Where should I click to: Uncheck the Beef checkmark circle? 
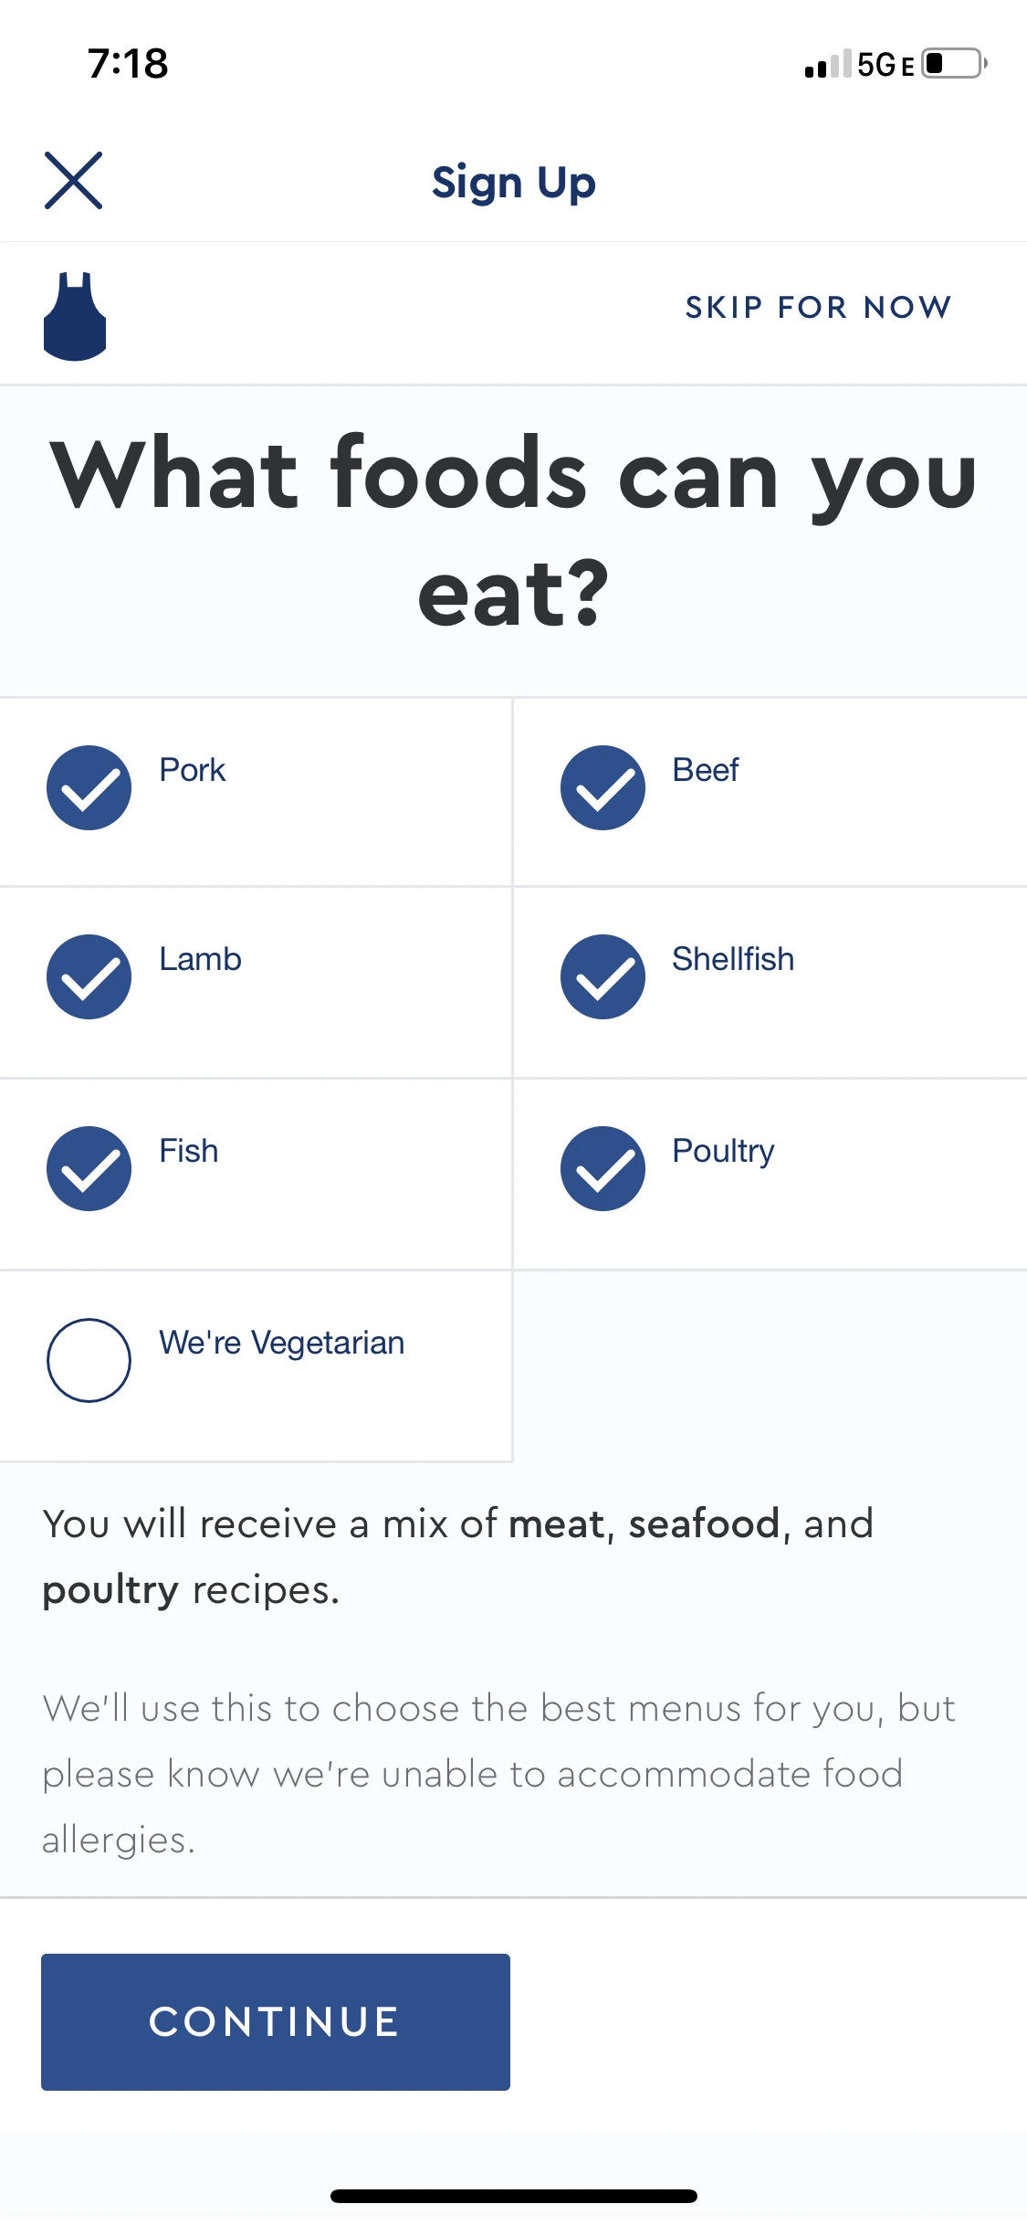click(603, 787)
